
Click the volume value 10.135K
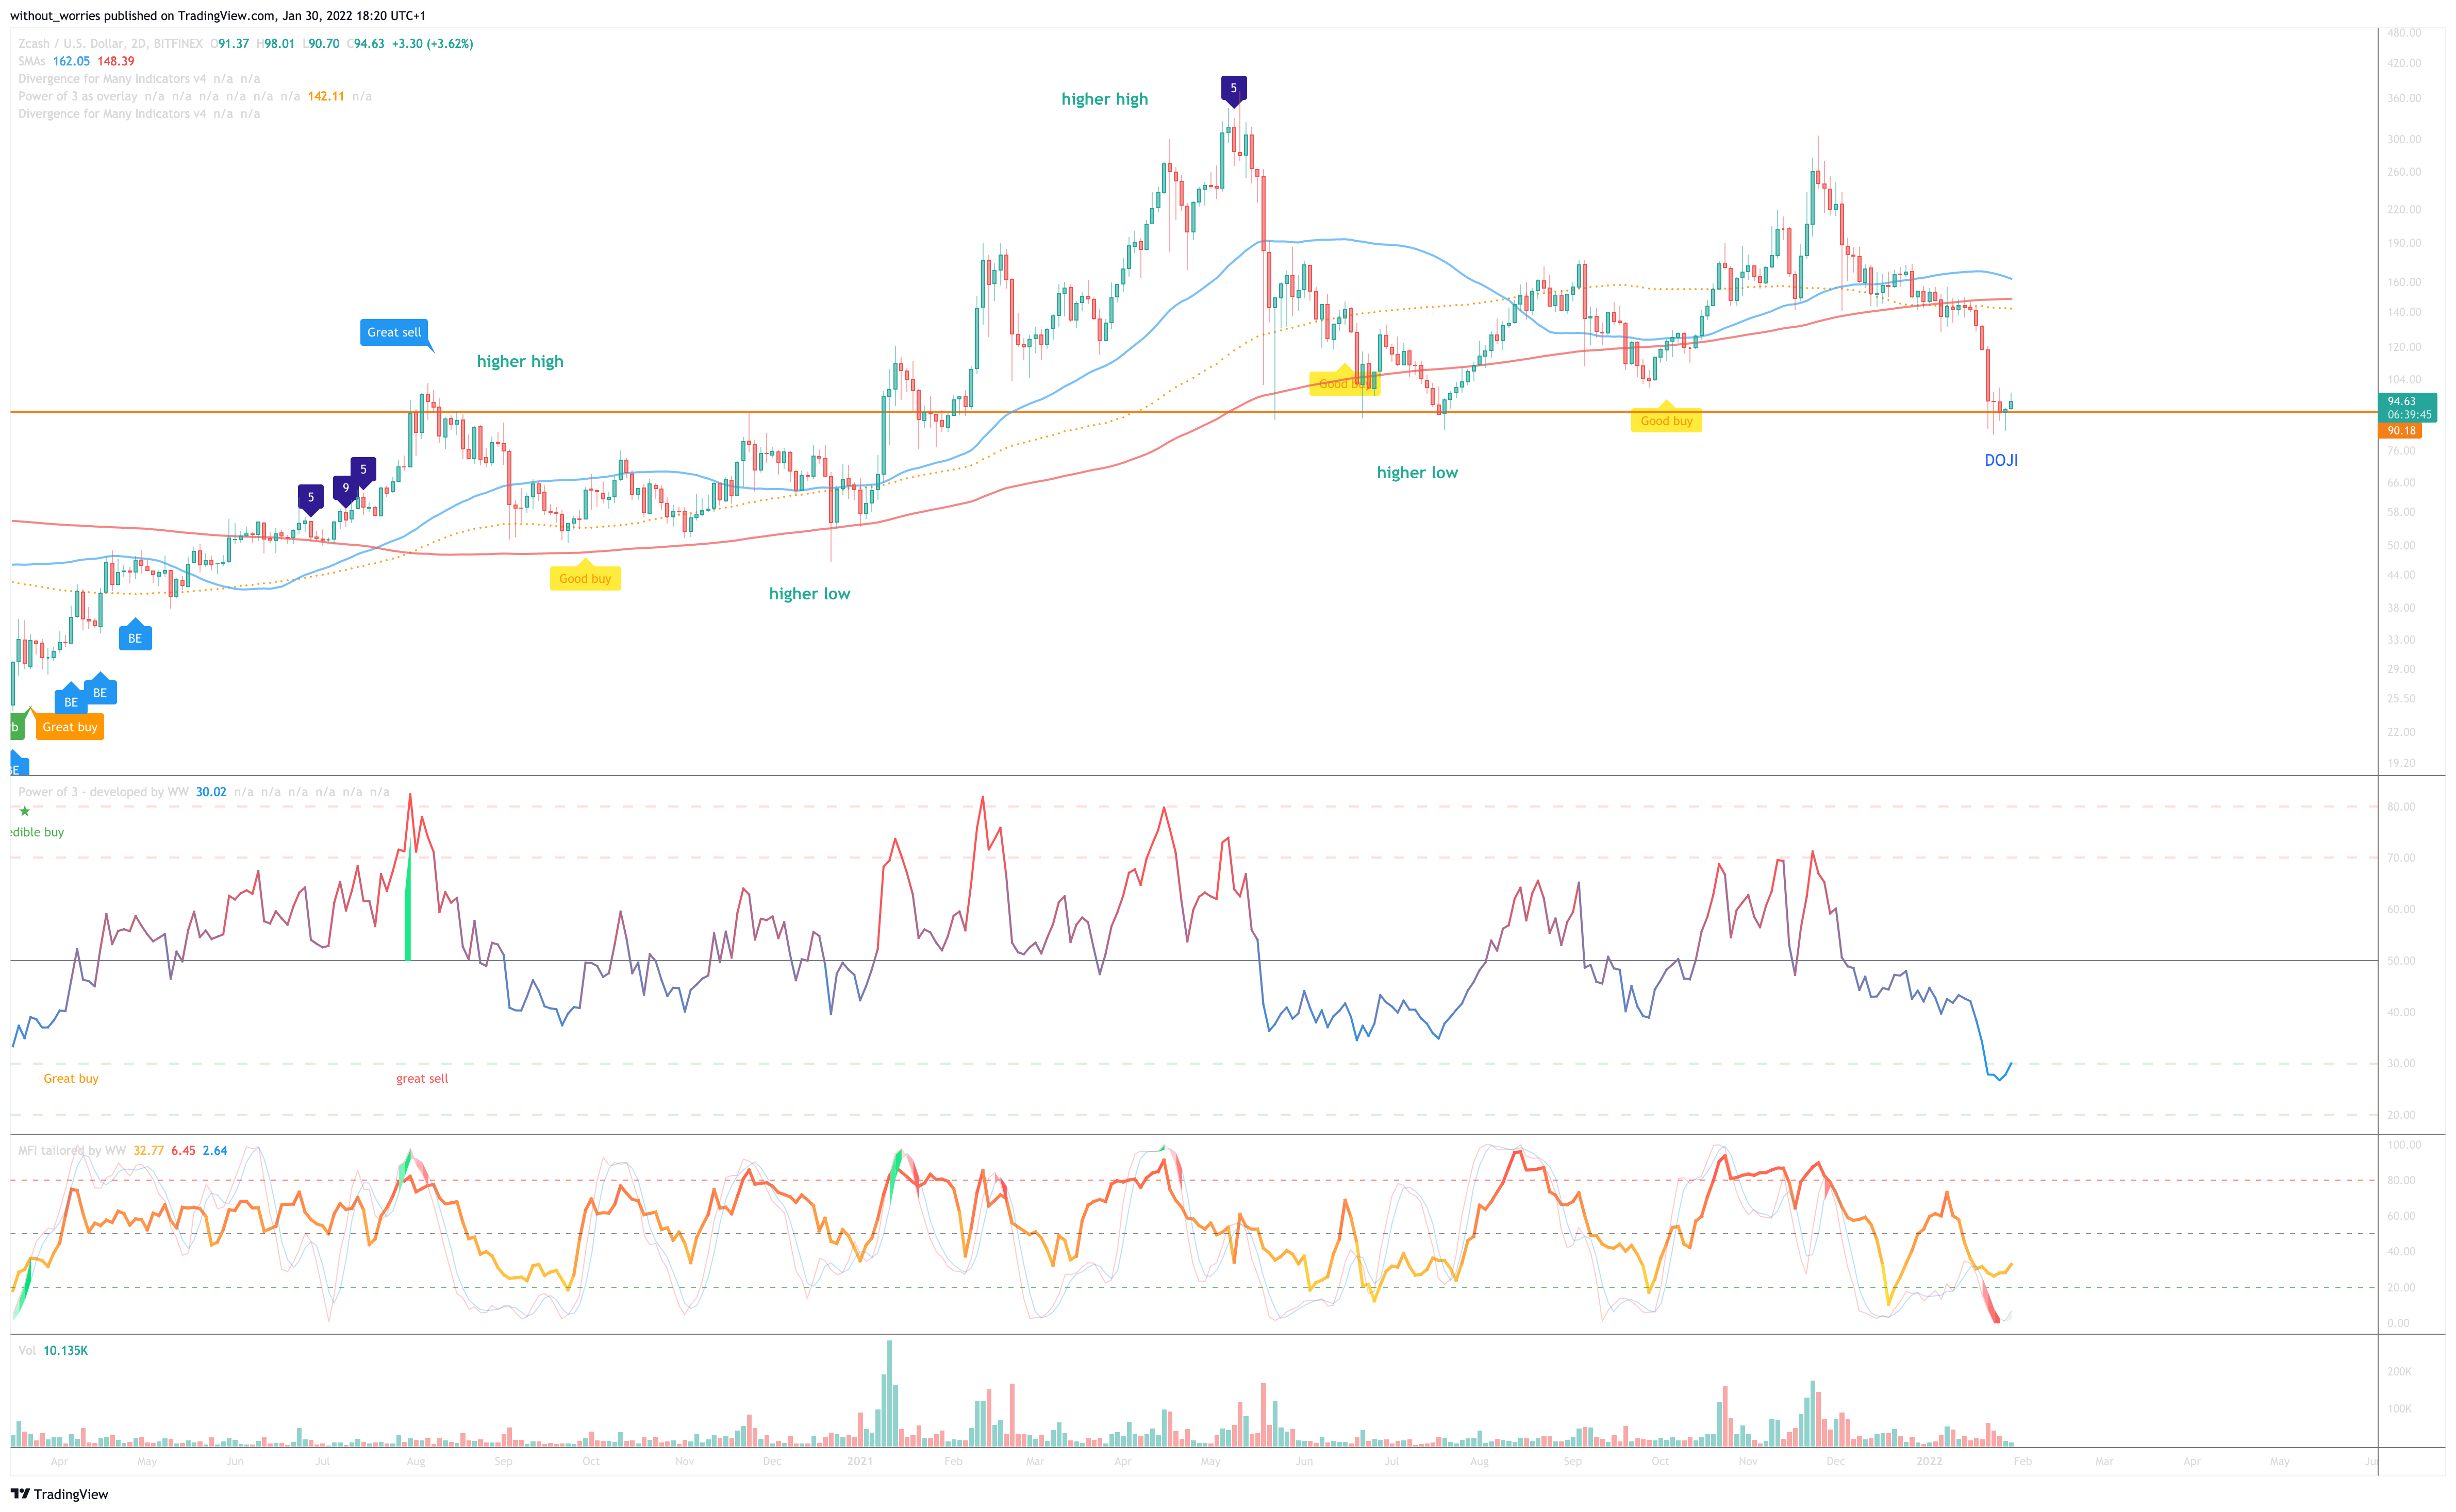[x=66, y=1351]
